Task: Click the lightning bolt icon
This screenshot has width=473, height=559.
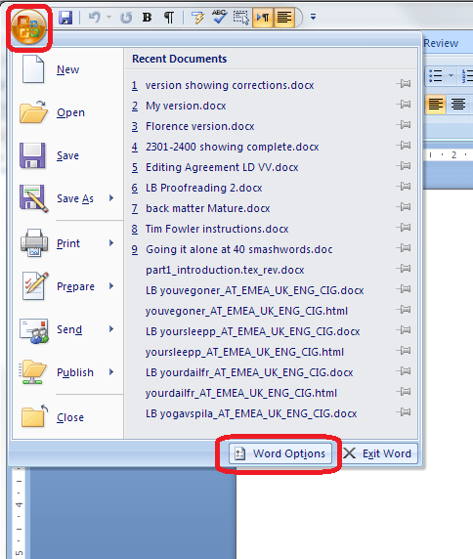Action: click(x=197, y=18)
